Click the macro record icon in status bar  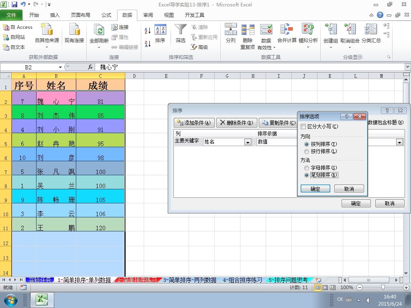pyautogui.click(x=23, y=288)
